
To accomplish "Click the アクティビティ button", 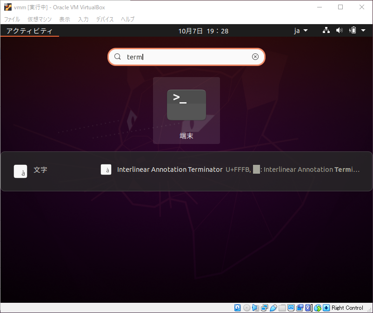I will (x=29, y=31).
